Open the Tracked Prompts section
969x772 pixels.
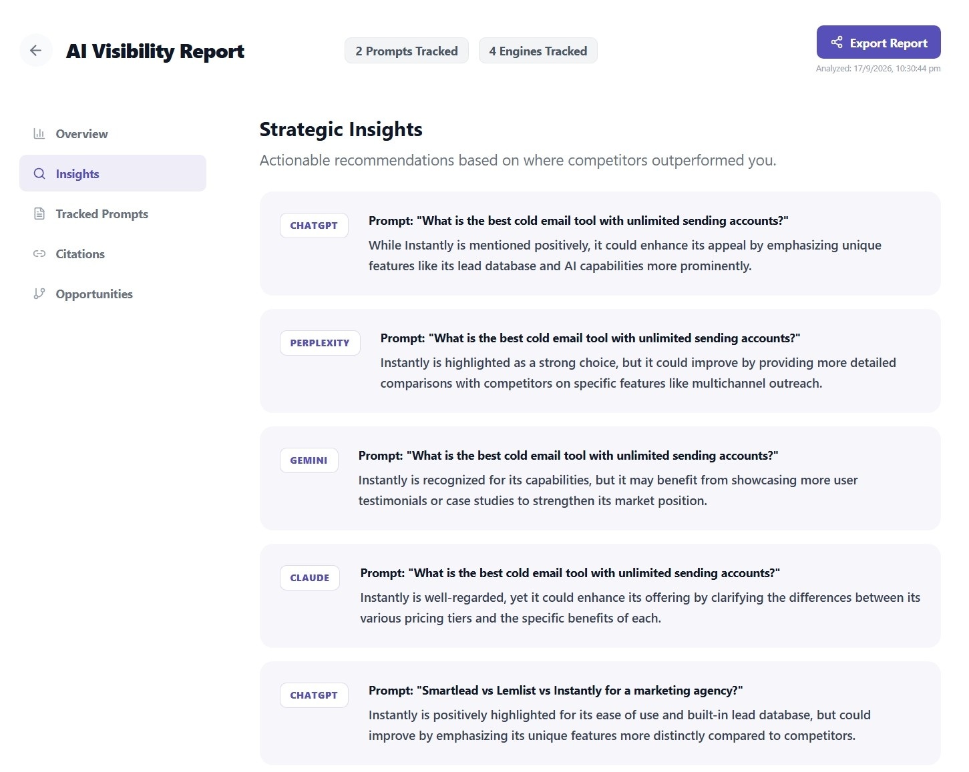(113, 214)
